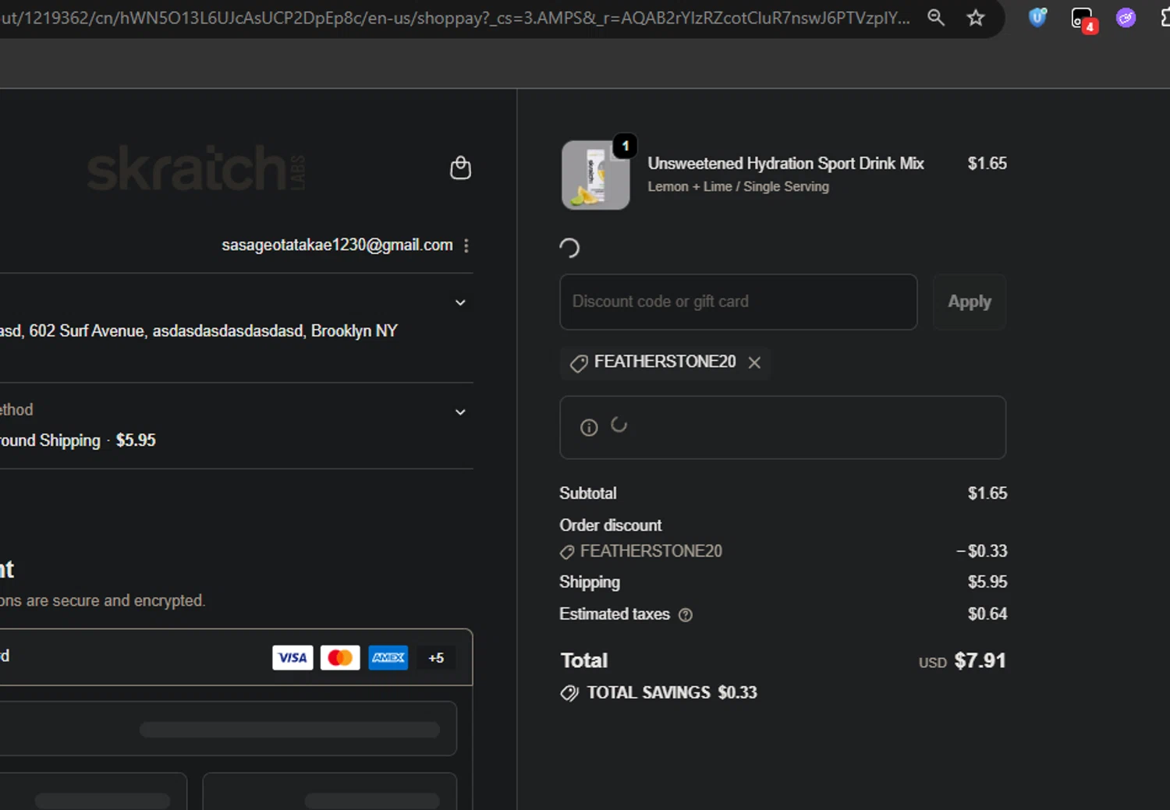The width and height of the screenshot is (1170, 810).
Task: Click the Shipping $5.95 amount in summary
Action: (x=987, y=582)
